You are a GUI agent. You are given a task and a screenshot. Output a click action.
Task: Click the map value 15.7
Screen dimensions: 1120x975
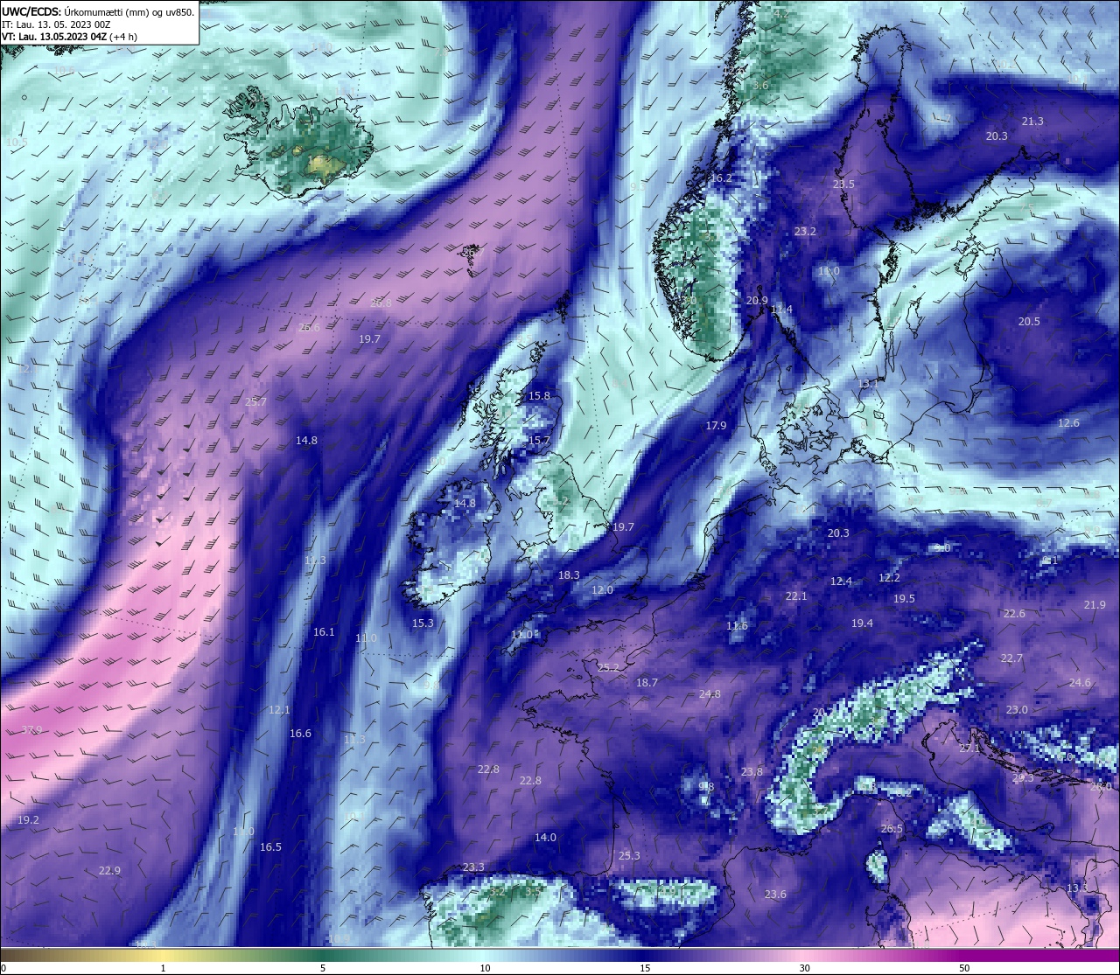[540, 441]
